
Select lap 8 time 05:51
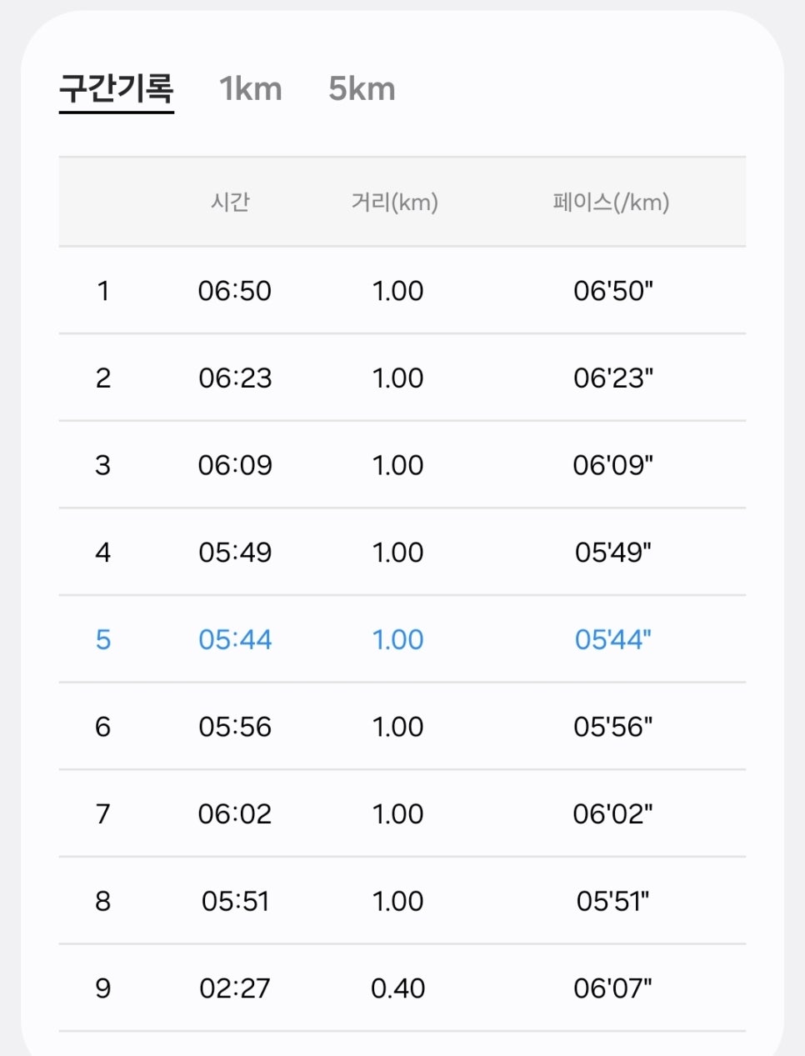tap(235, 901)
